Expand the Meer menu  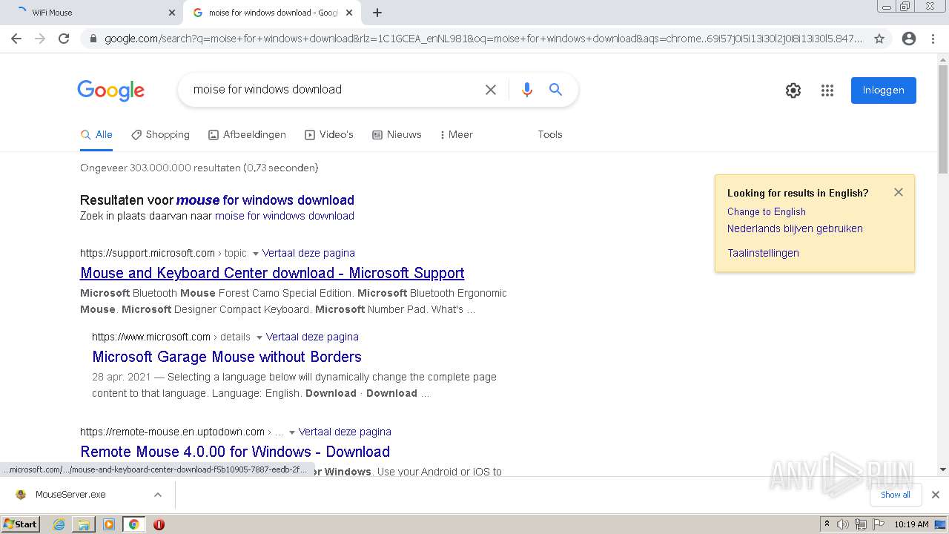[x=456, y=135]
